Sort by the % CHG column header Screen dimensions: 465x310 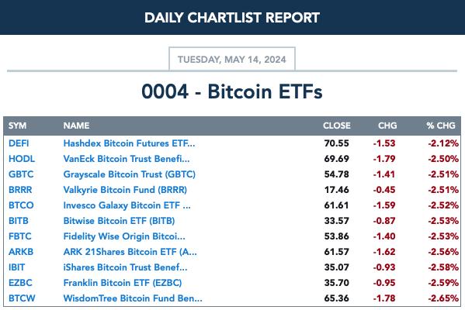(x=441, y=126)
